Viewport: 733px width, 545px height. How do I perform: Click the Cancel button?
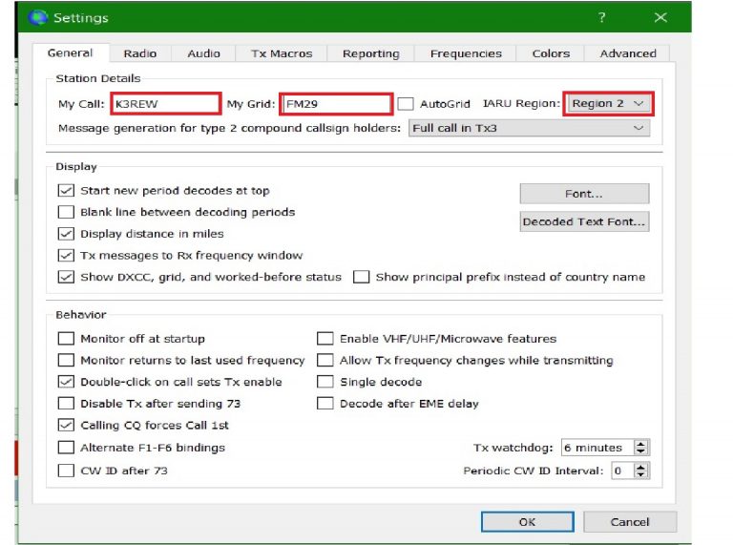coord(629,522)
